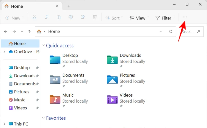207x128 pixels.
Task: Open the New dropdown menu
Action: pyautogui.click(x=14, y=18)
